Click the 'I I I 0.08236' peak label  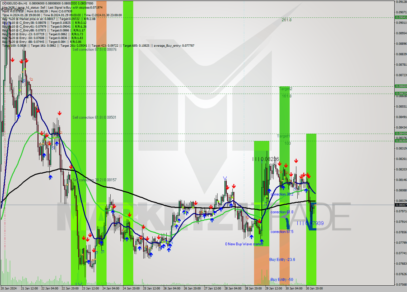(266, 159)
